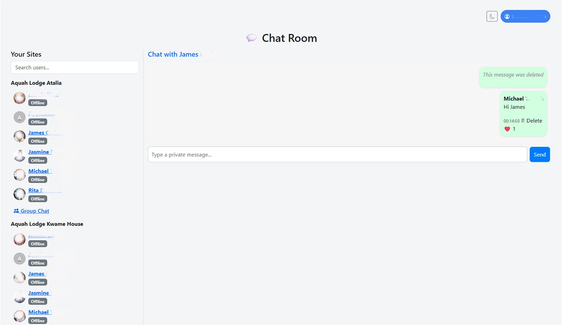Open James's avatar under Aquah Lodge Atalia
Viewport: 562px width, 325px height.
click(19, 136)
